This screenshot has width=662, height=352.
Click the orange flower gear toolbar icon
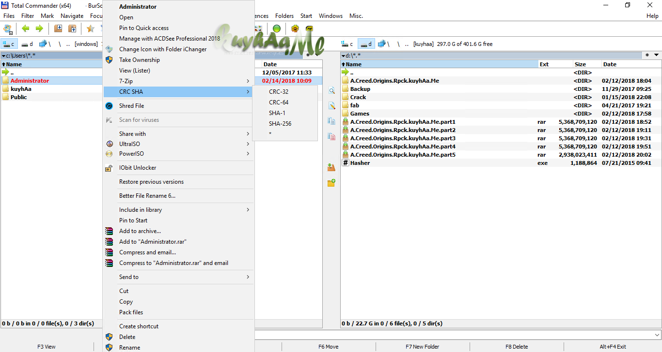click(x=295, y=29)
